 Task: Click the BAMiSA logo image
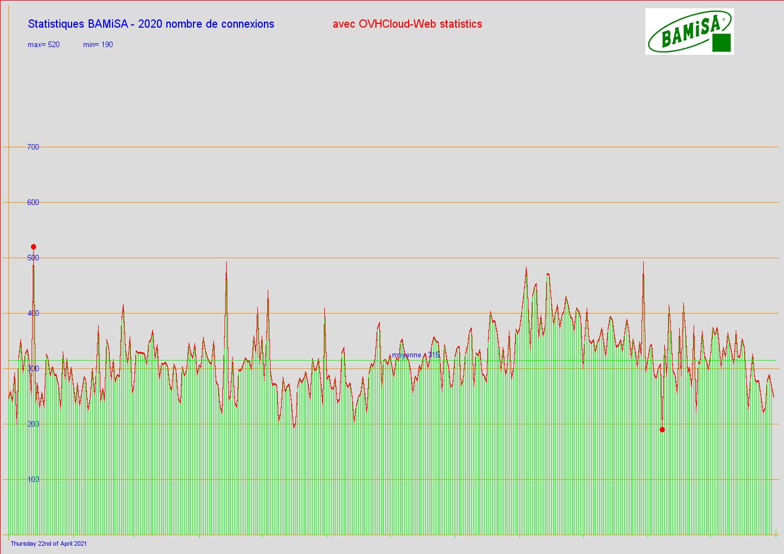coord(689,32)
